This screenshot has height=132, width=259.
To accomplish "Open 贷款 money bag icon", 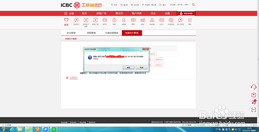I will [114, 20].
